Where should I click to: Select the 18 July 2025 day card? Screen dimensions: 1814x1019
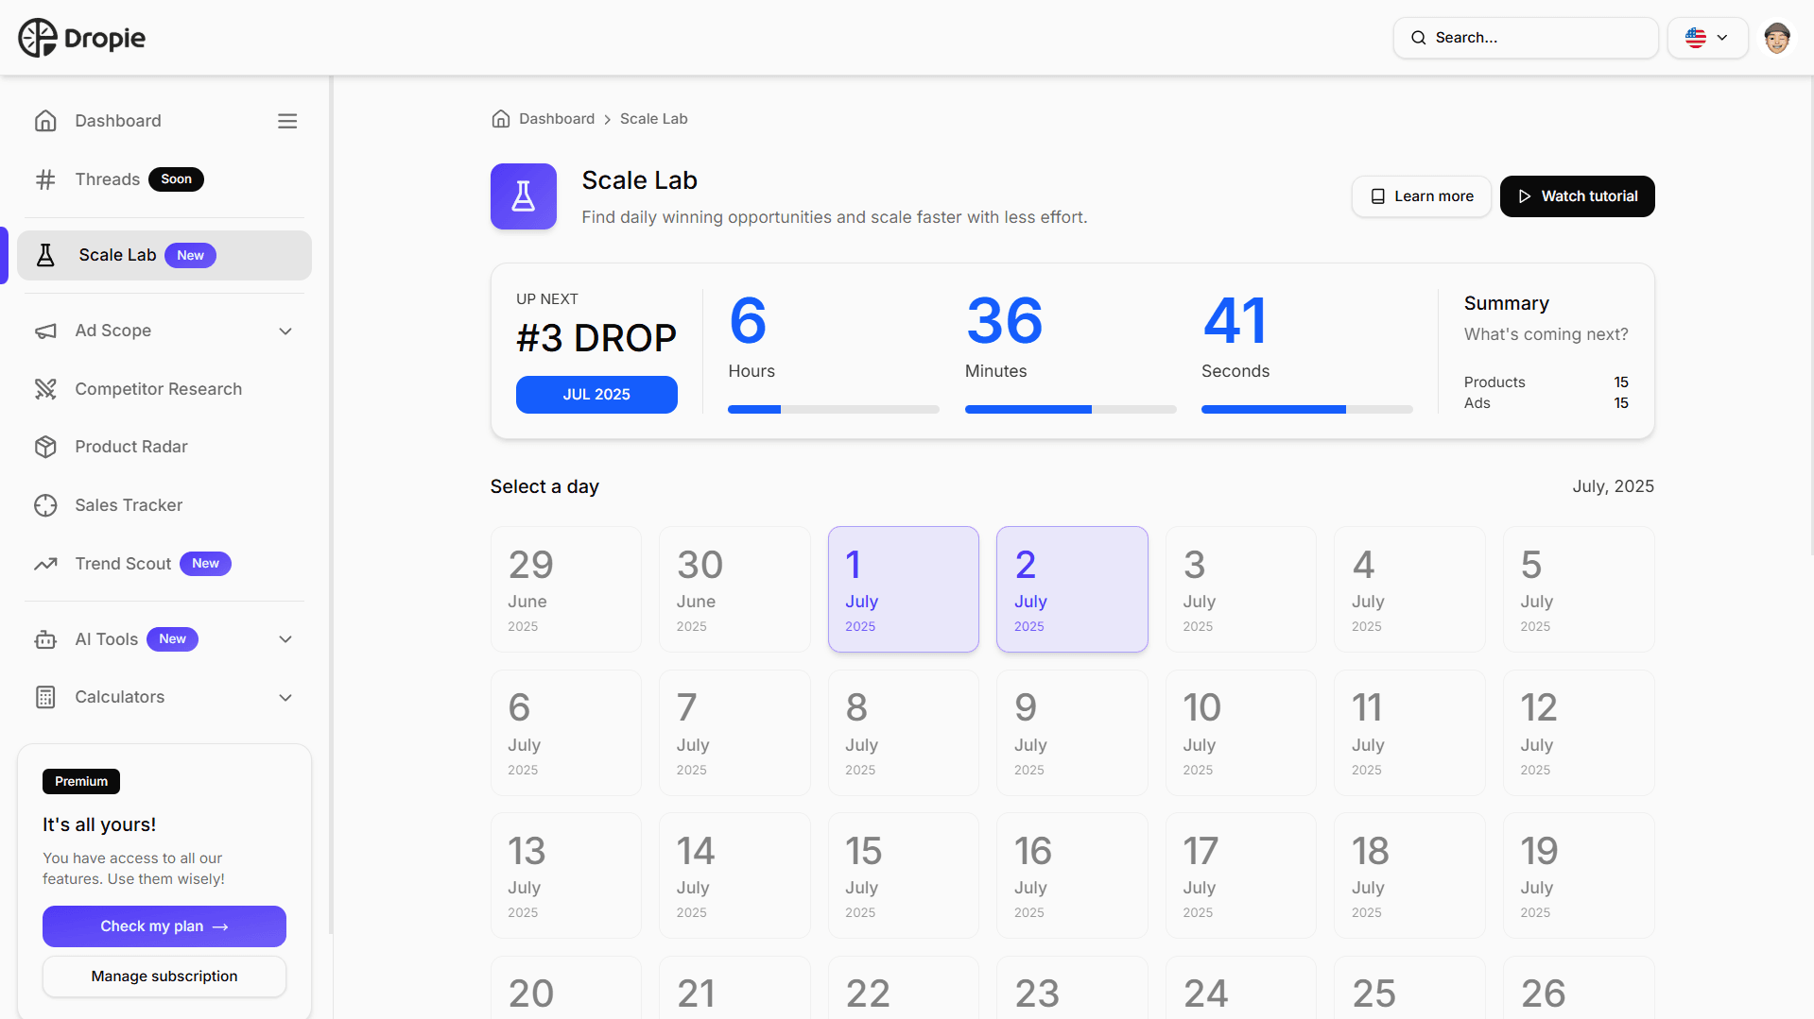pyautogui.click(x=1409, y=875)
